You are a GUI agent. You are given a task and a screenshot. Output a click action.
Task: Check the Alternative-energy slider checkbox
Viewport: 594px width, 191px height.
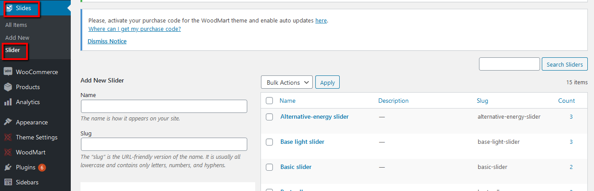pos(269,117)
